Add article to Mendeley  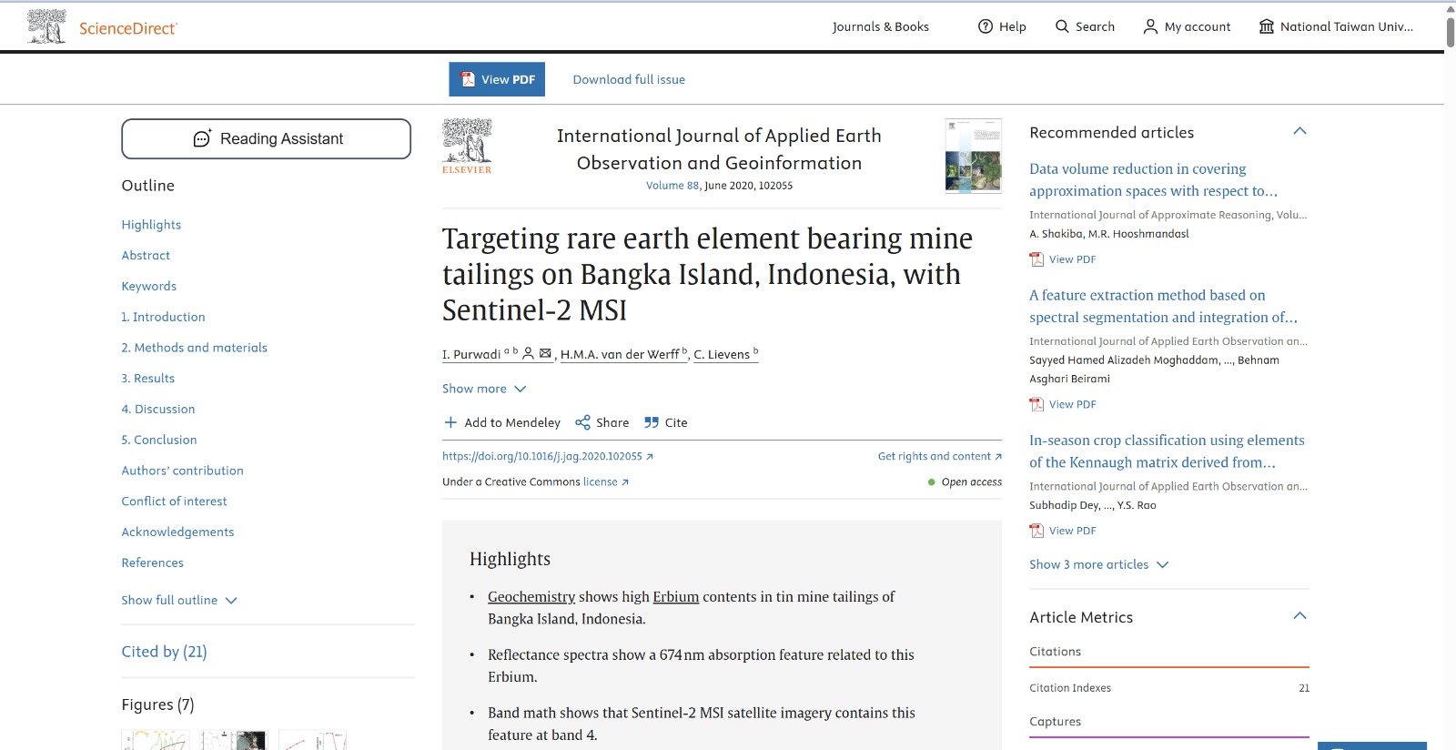point(502,422)
